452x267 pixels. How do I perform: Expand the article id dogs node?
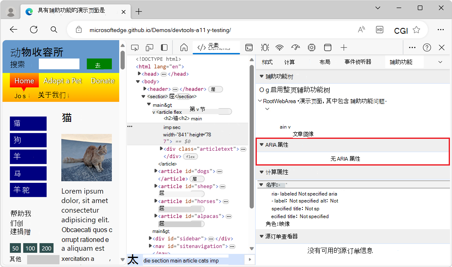click(156, 171)
